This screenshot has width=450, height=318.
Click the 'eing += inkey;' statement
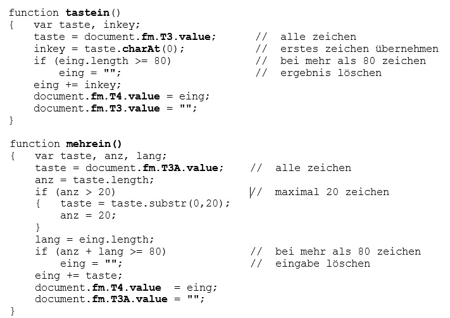point(77,85)
